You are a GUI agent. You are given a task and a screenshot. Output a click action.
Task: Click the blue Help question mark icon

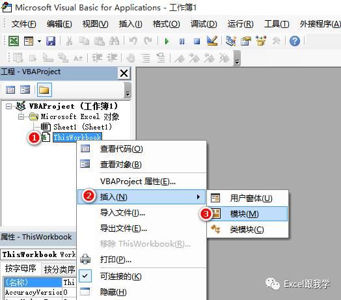point(295,41)
